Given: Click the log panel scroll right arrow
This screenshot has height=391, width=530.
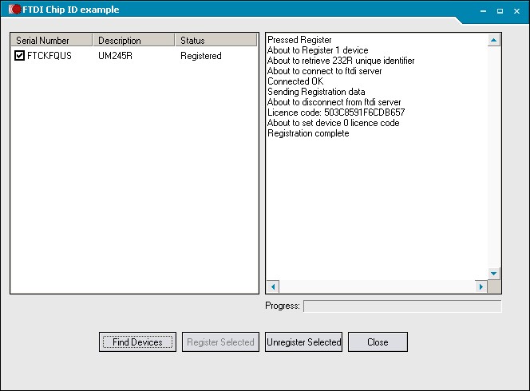Looking at the screenshot, I should [481, 286].
